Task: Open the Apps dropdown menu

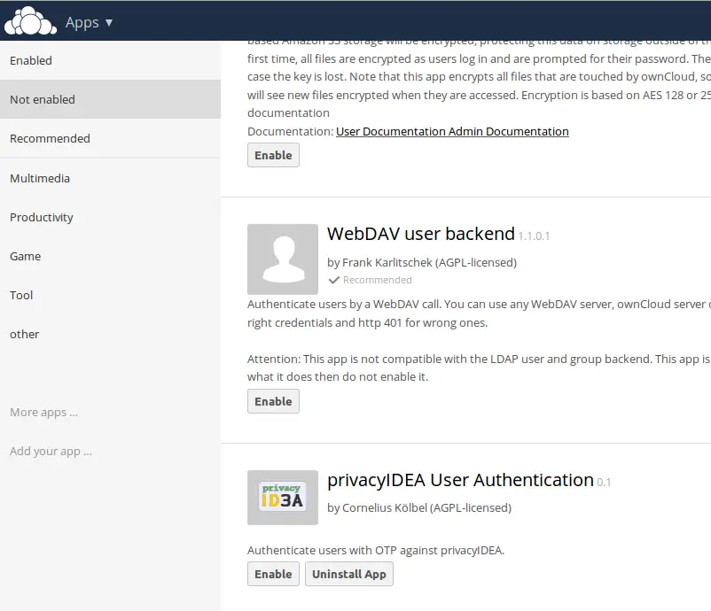Action: coord(89,22)
